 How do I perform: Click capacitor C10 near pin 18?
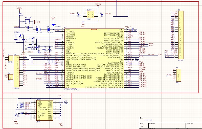tap(52, 61)
